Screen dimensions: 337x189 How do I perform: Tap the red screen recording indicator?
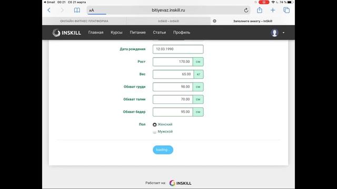click(x=264, y=2)
